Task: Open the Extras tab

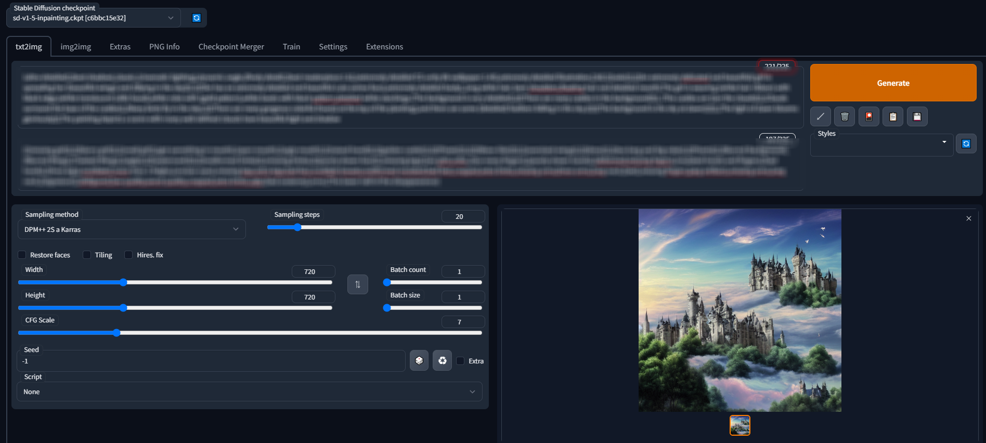Action: tap(120, 46)
